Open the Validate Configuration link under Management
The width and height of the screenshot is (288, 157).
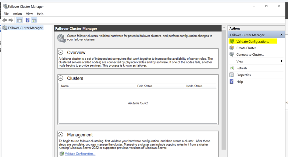[80, 154]
